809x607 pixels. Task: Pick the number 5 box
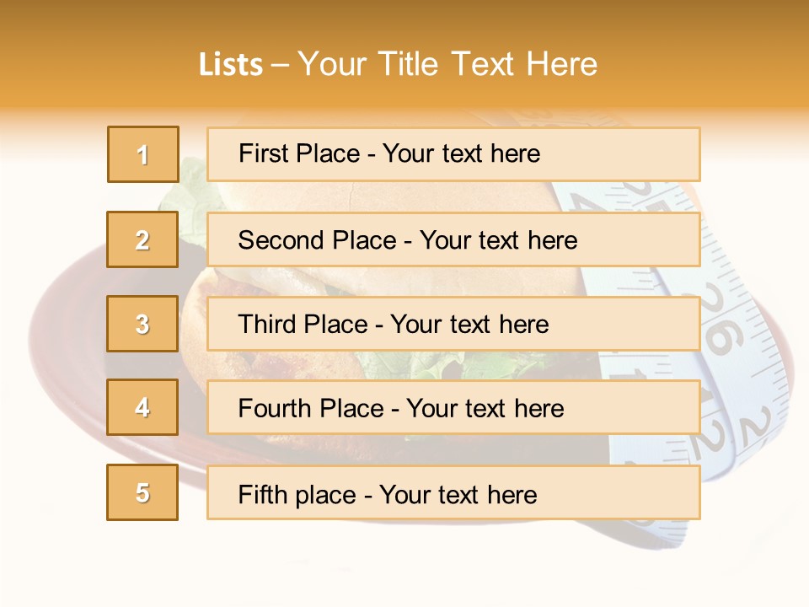coord(142,492)
